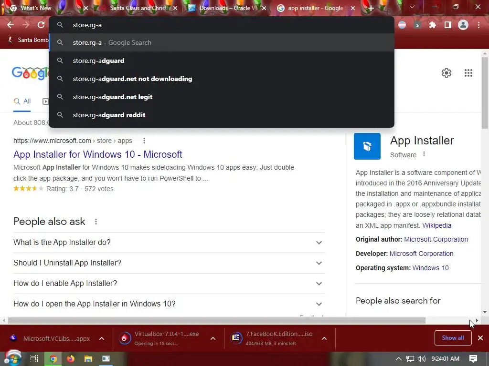The width and height of the screenshot is (489, 366).
Task: Open more options beside People also ask
Action: point(96,222)
